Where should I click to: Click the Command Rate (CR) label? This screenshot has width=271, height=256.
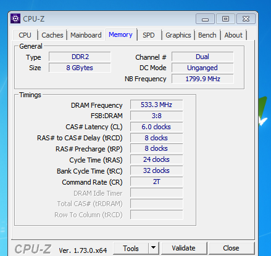(92, 182)
